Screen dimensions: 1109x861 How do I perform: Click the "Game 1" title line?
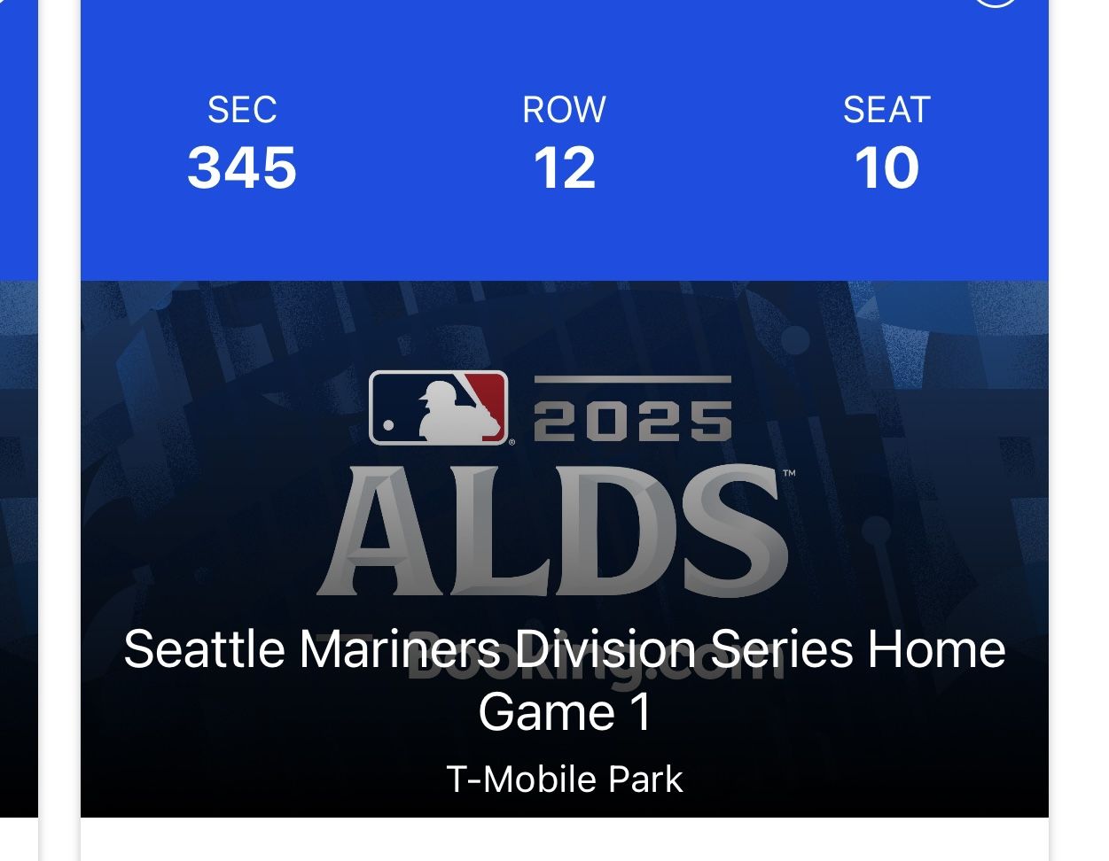pos(564,712)
